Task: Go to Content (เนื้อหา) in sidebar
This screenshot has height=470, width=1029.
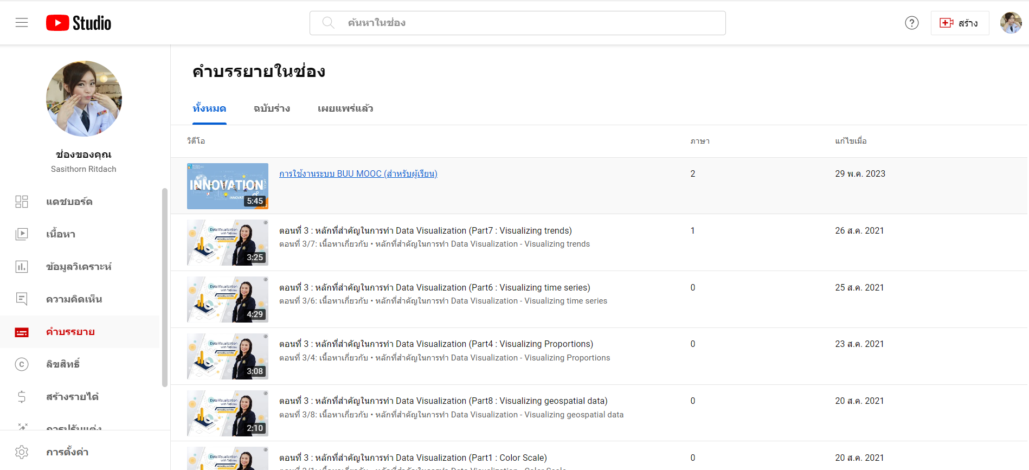Action: click(60, 234)
